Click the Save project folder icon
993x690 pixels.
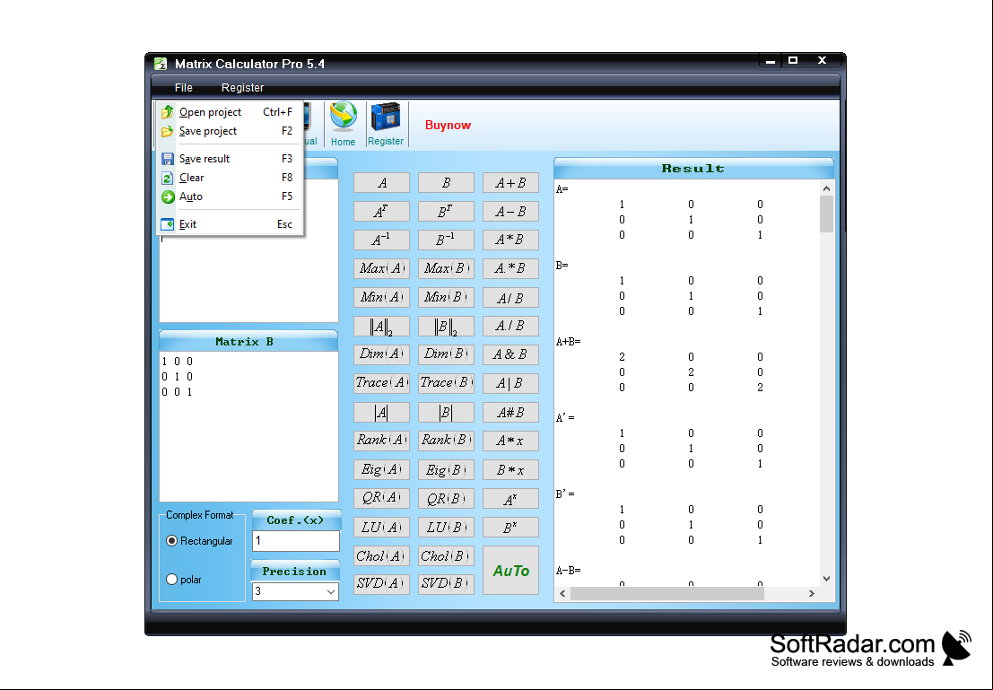[167, 131]
